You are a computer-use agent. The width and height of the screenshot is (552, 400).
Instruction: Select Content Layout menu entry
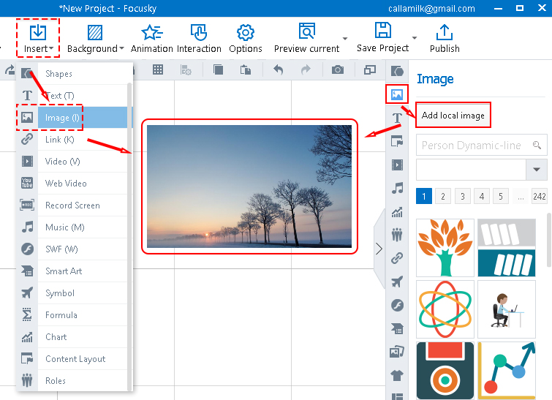(x=72, y=359)
